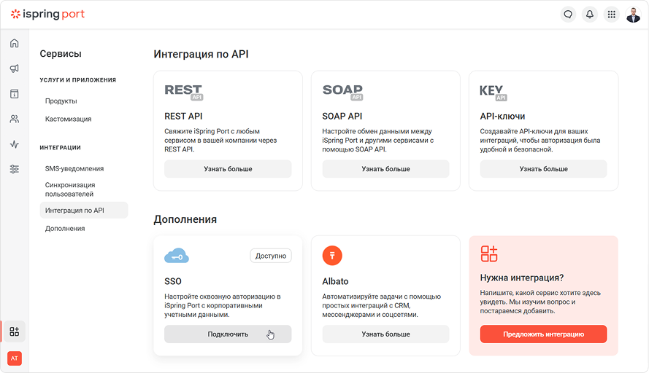Image resolution: width=649 pixels, height=373 pixels.
Task: Open SMS-уведомления menu item
Action: tap(74, 168)
